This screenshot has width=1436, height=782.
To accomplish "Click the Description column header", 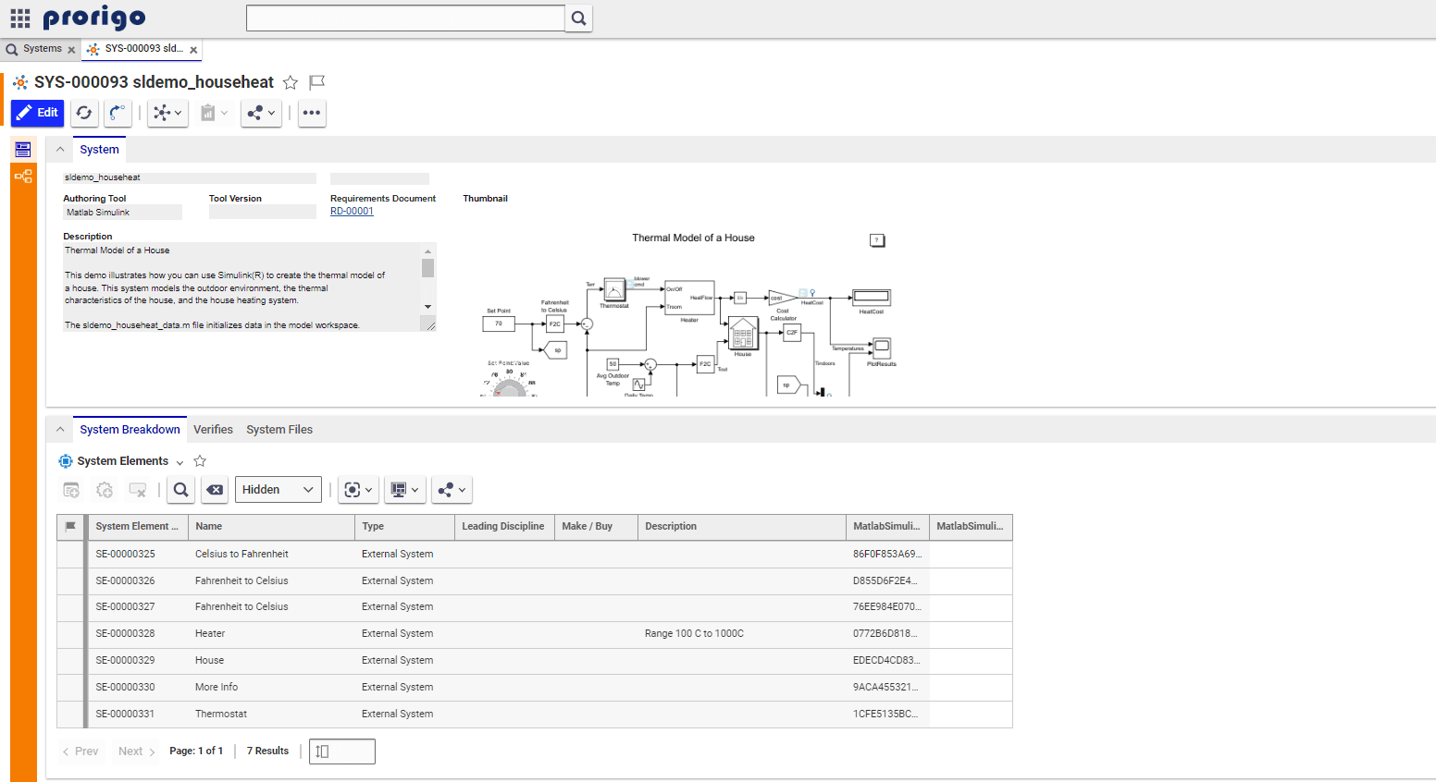I will pyautogui.click(x=742, y=527).
